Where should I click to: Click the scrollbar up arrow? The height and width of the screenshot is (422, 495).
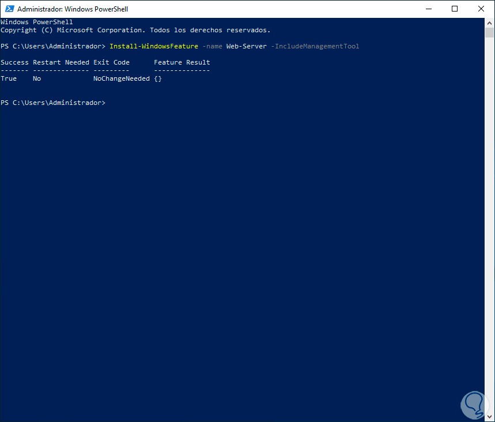pyautogui.click(x=489, y=22)
